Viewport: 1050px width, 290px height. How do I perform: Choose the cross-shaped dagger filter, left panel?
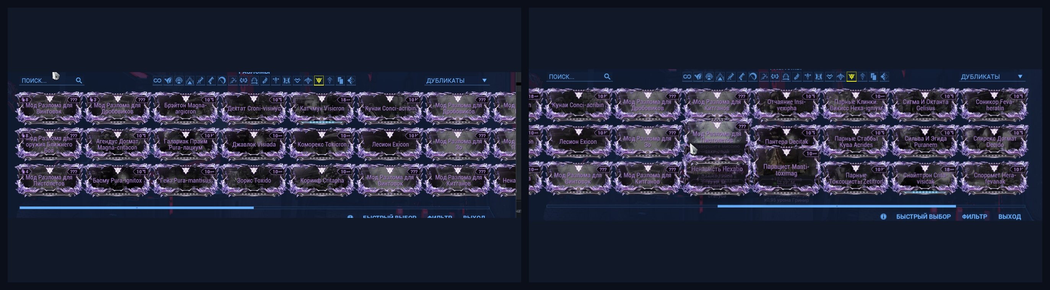click(x=276, y=81)
